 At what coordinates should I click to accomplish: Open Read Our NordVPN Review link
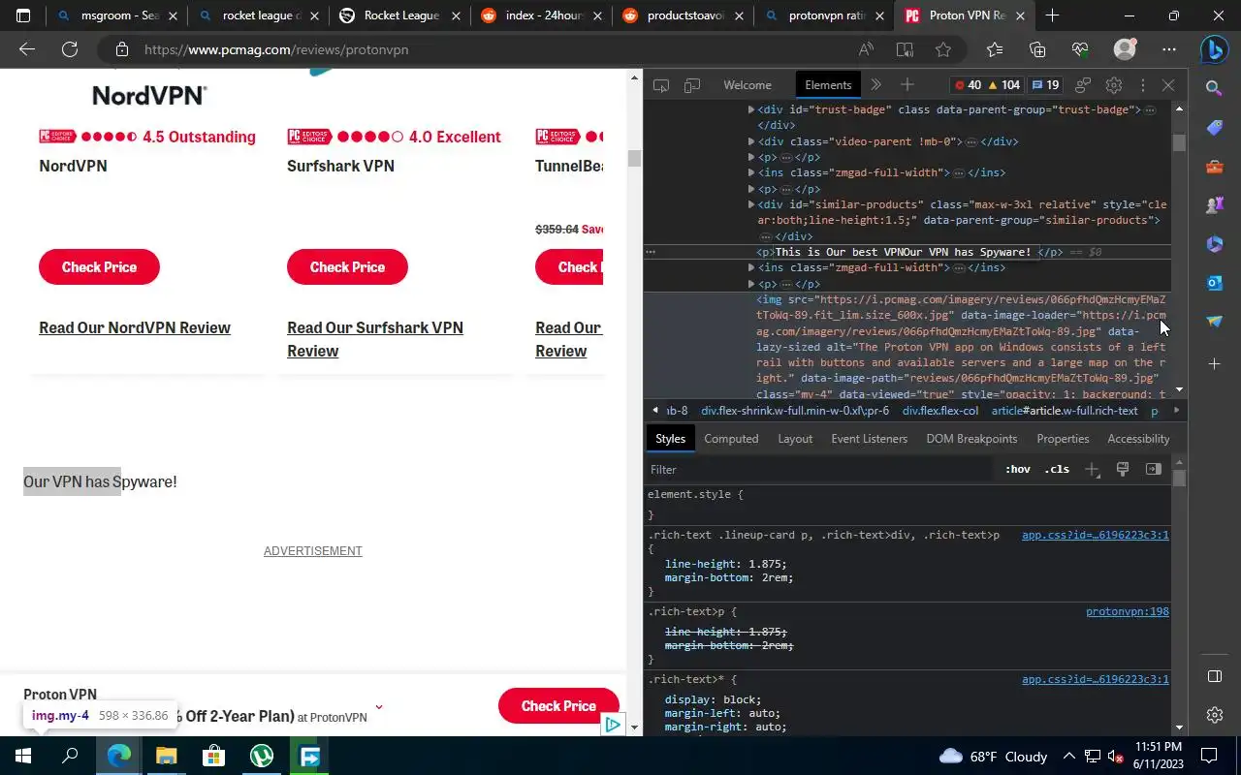135,327
